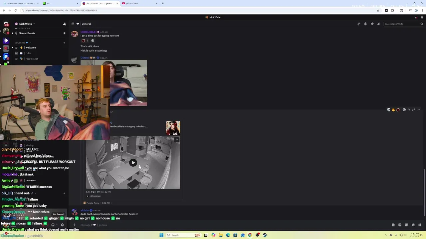Toggle the existing reaction with count 1
The height and width of the screenshot is (239, 426).
click(85, 41)
